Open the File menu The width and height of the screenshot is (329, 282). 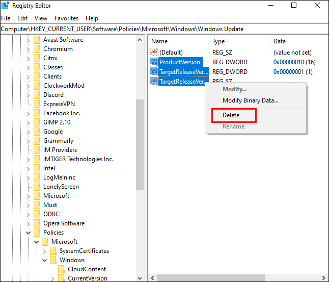coord(6,18)
